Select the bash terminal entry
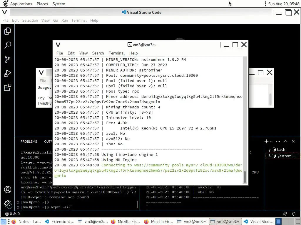The width and height of the screenshot is (301, 225). click(x=282, y=150)
